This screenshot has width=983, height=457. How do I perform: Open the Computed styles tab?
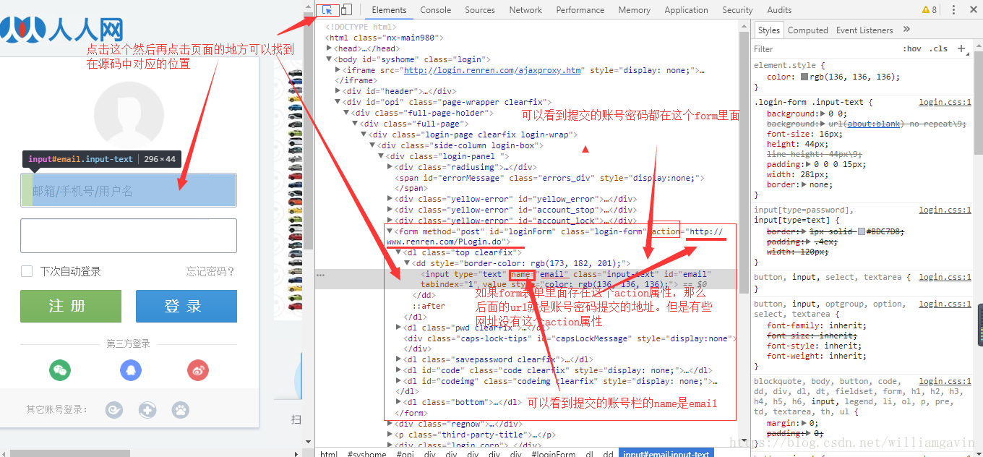click(807, 30)
